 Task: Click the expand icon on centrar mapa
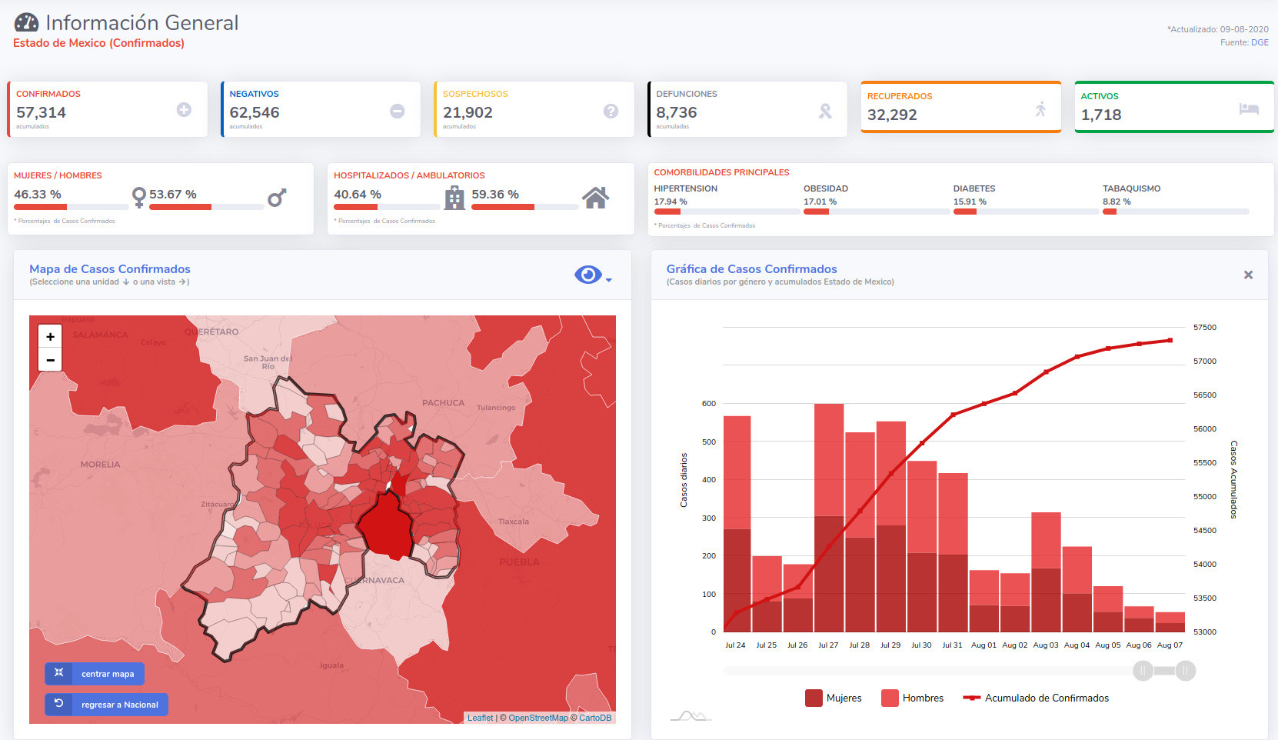click(58, 673)
